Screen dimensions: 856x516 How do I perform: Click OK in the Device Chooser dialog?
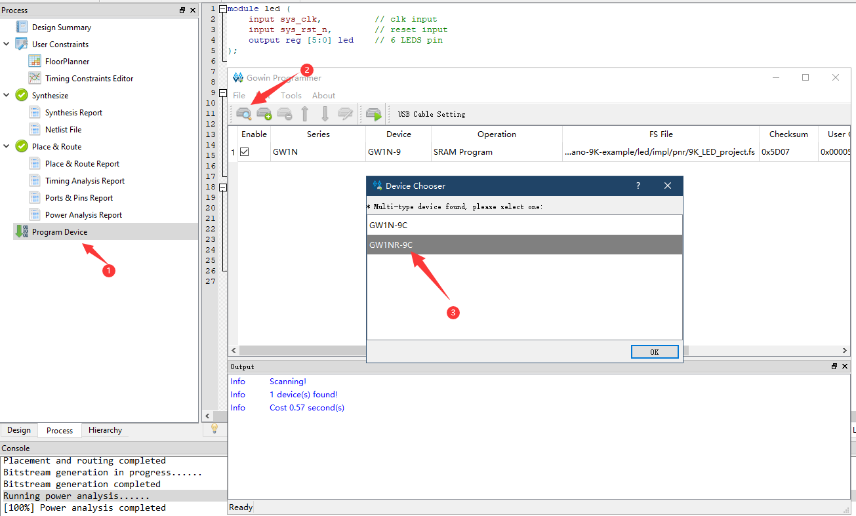(x=655, y=352)
